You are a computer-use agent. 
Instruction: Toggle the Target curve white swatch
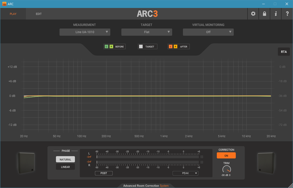point(141,47)
